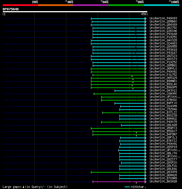This screenshot has height=189, width=182.
Task: Select label UniRef100_B4FFJ0
Action: pos(163,103)
